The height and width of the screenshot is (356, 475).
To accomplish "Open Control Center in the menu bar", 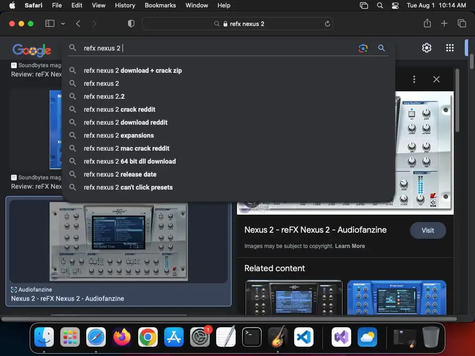I will [x=395, y=6].
